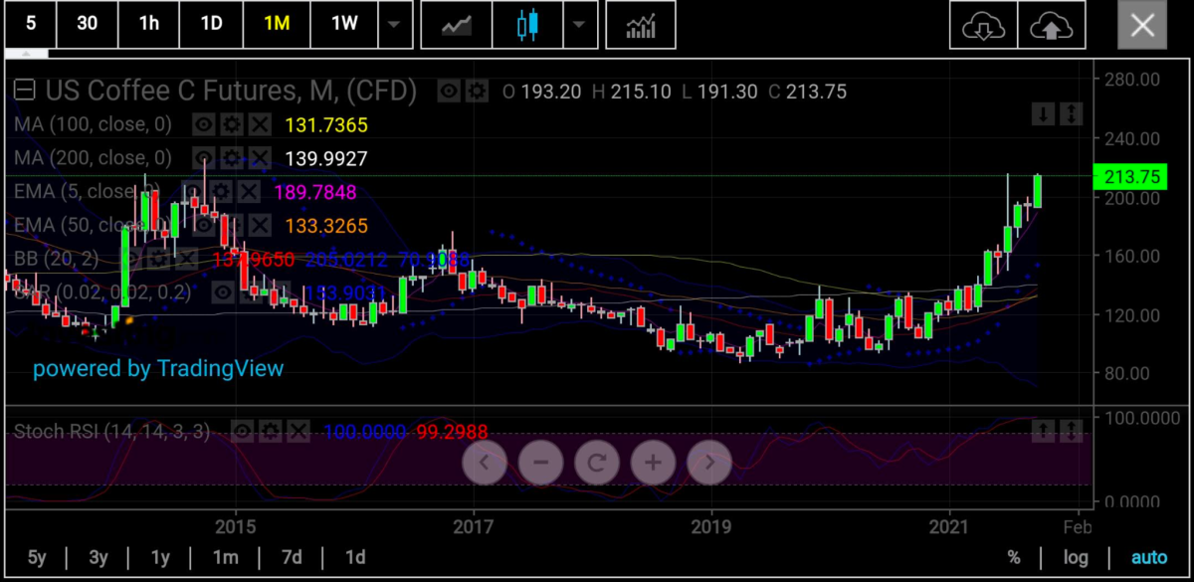
Task: Switch to the line chart style
Action: [457, 25]
